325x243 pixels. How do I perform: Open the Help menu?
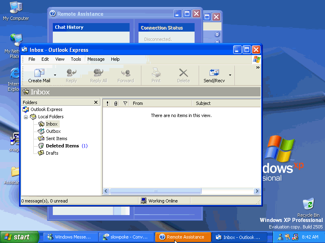(x=115, y=59)
